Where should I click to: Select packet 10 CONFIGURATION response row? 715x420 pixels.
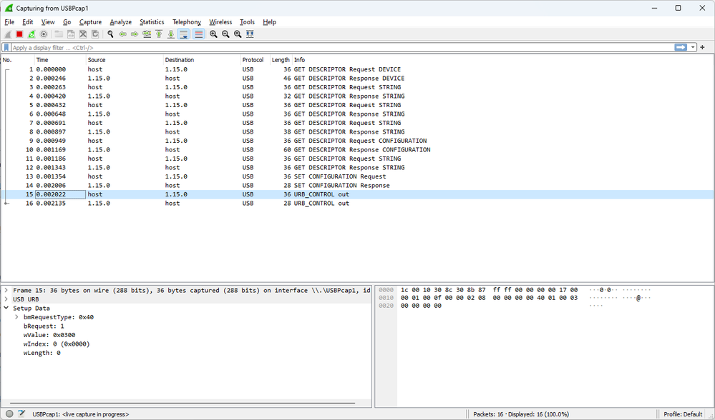click(286, 150)
